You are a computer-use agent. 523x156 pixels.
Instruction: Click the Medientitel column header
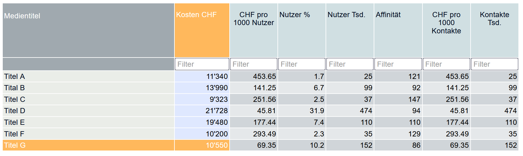tap(22, 16)
